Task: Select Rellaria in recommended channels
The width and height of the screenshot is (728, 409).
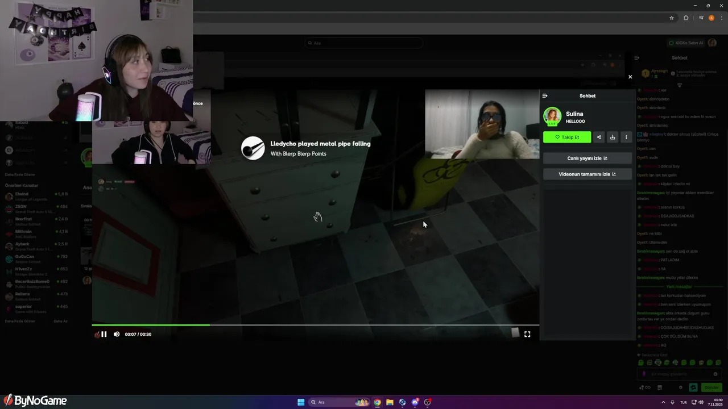Action: coord(36,295)
